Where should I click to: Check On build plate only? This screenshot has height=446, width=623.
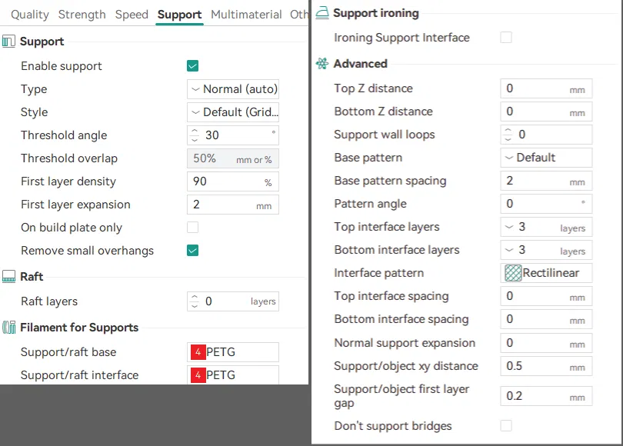[193, 228]
